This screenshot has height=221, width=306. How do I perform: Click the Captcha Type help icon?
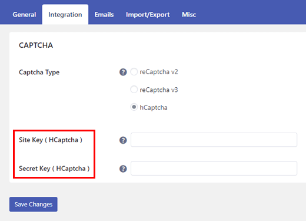[123, 72]
